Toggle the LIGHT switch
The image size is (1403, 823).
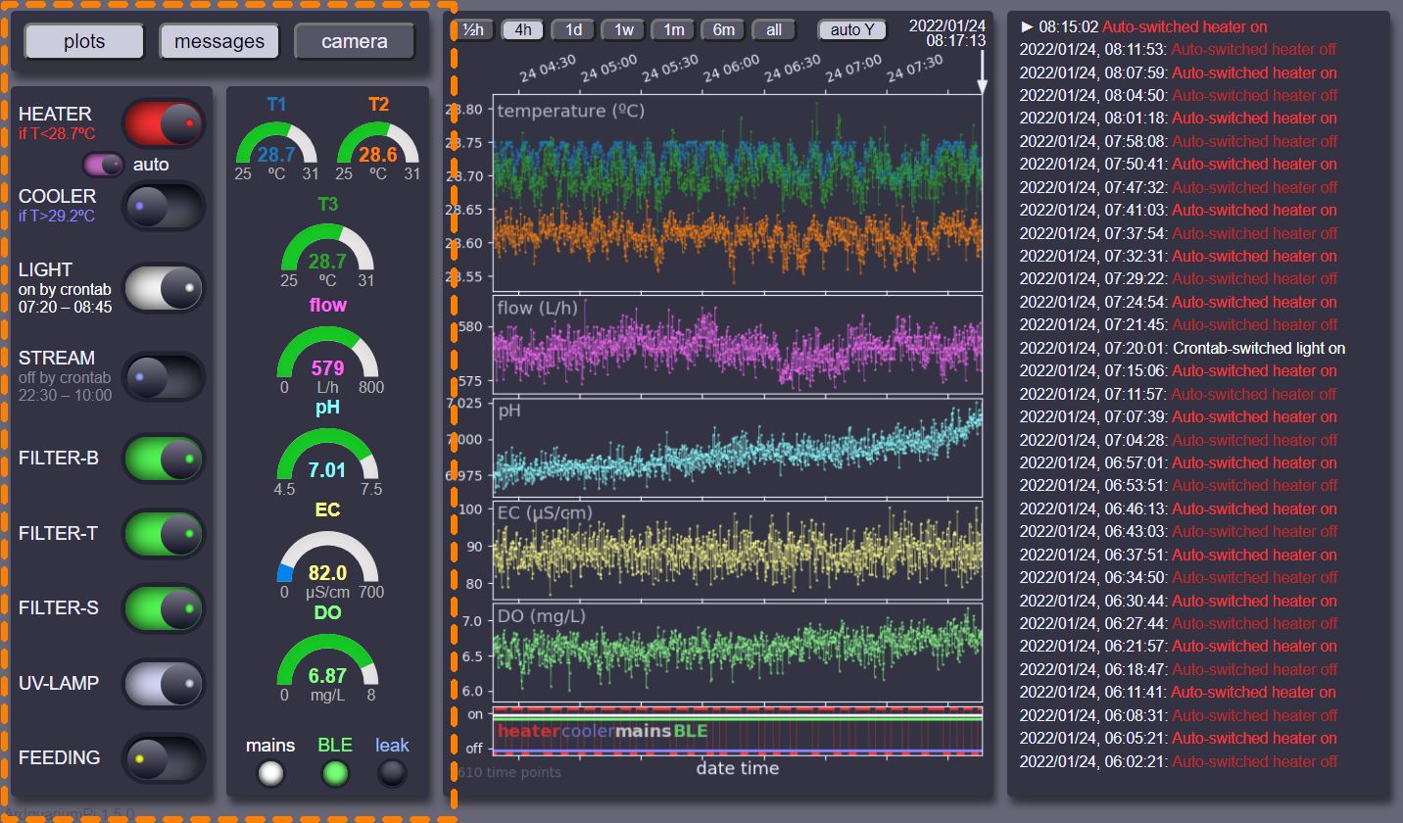click(x=164, y=288)
